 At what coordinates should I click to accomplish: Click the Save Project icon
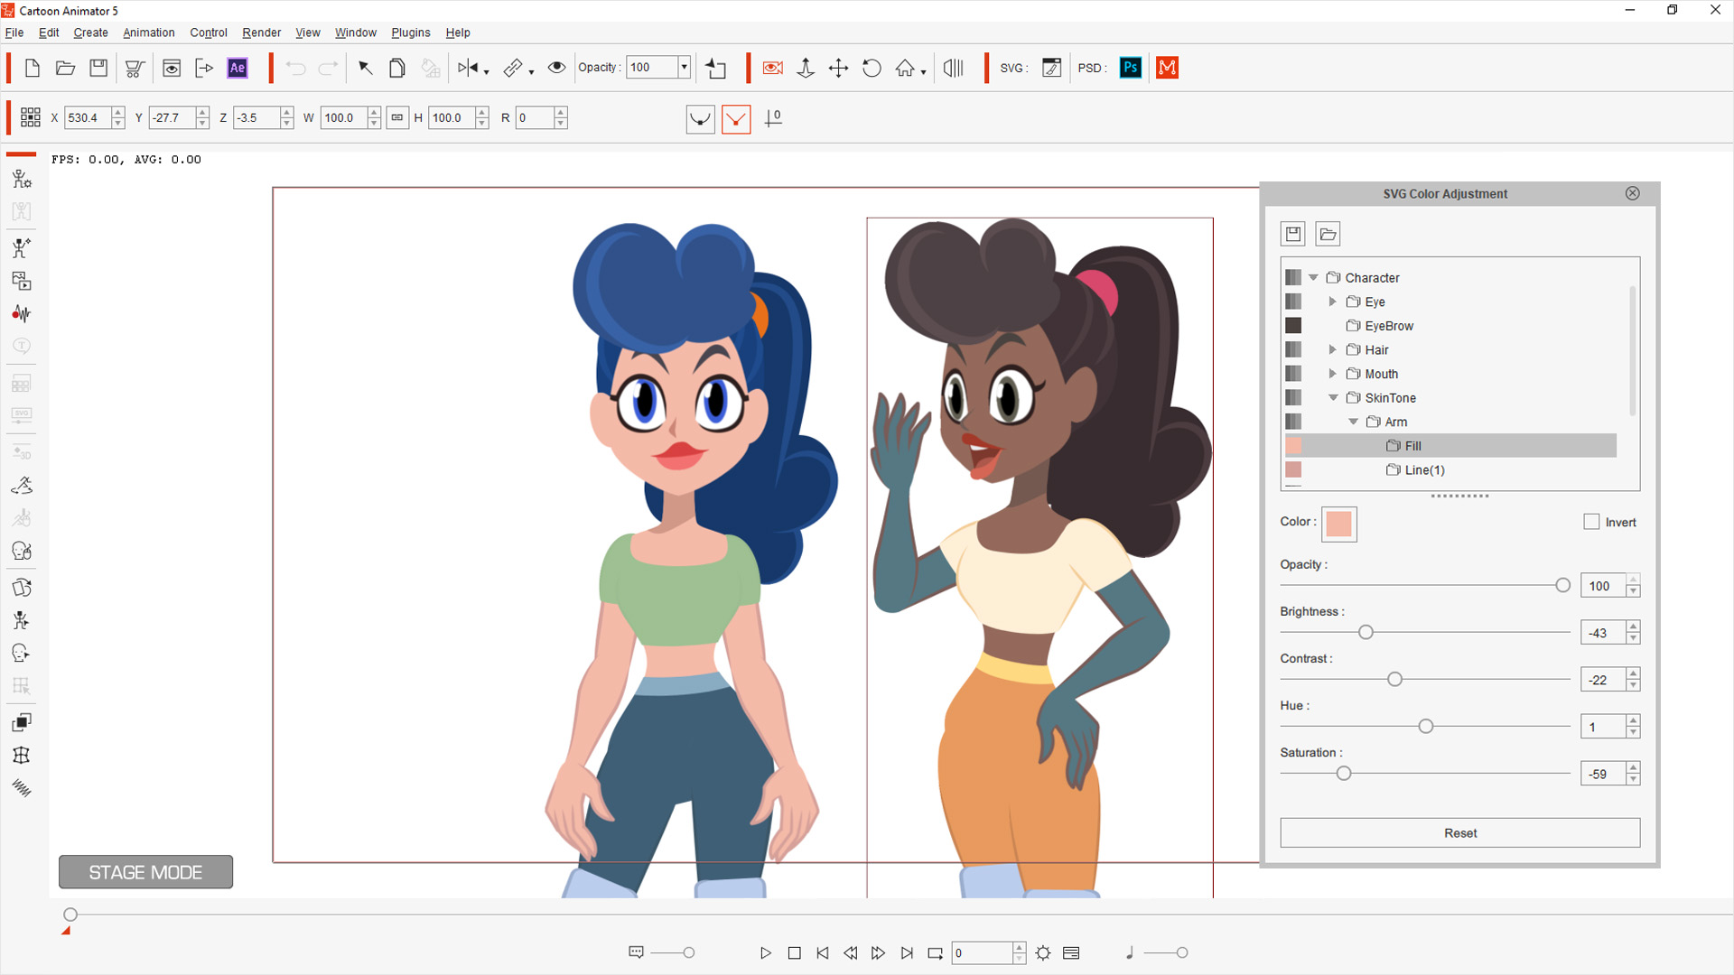coord(98,68)
